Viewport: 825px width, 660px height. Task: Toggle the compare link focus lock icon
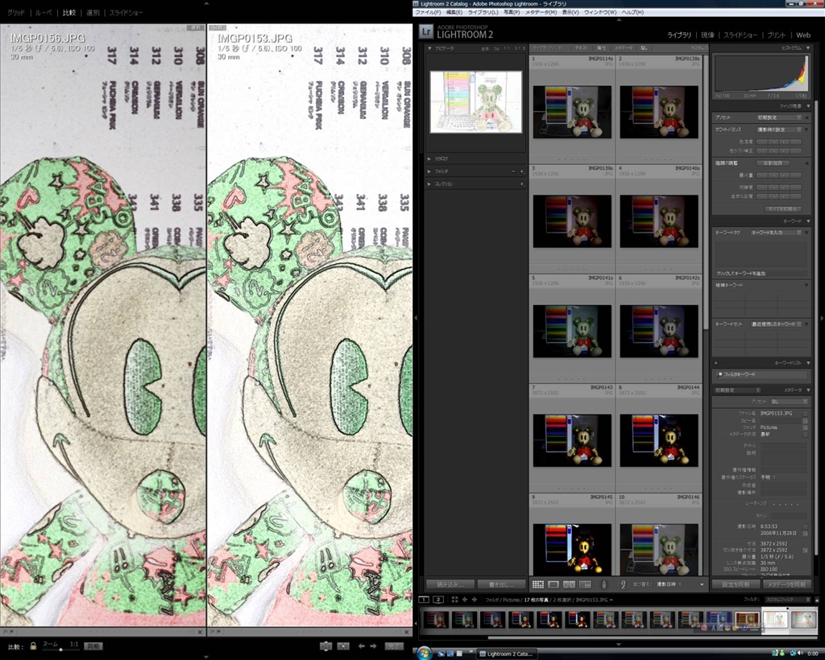pyautogui.click(x=33, y=646)
